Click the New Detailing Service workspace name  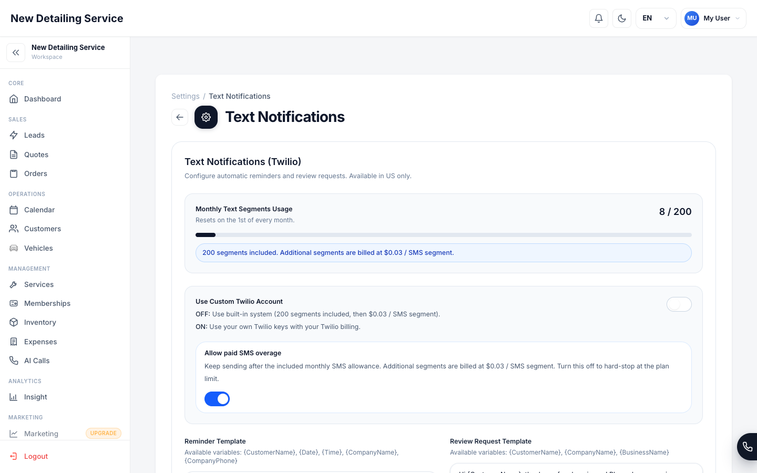point(68,47)
